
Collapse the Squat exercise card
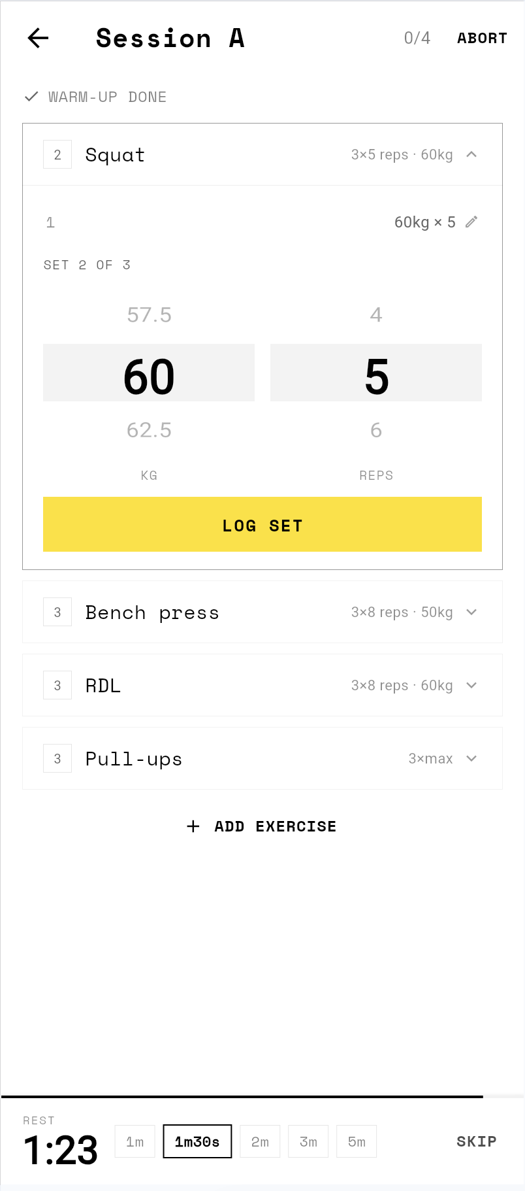point(471,154)
